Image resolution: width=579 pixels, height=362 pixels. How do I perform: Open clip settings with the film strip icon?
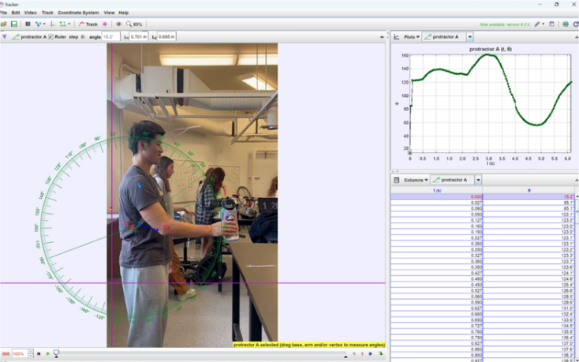(28, 24)
